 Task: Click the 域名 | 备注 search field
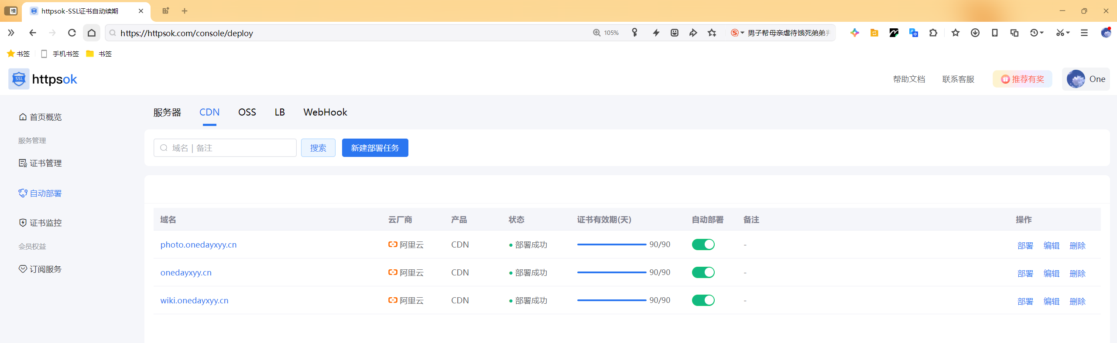225,148
